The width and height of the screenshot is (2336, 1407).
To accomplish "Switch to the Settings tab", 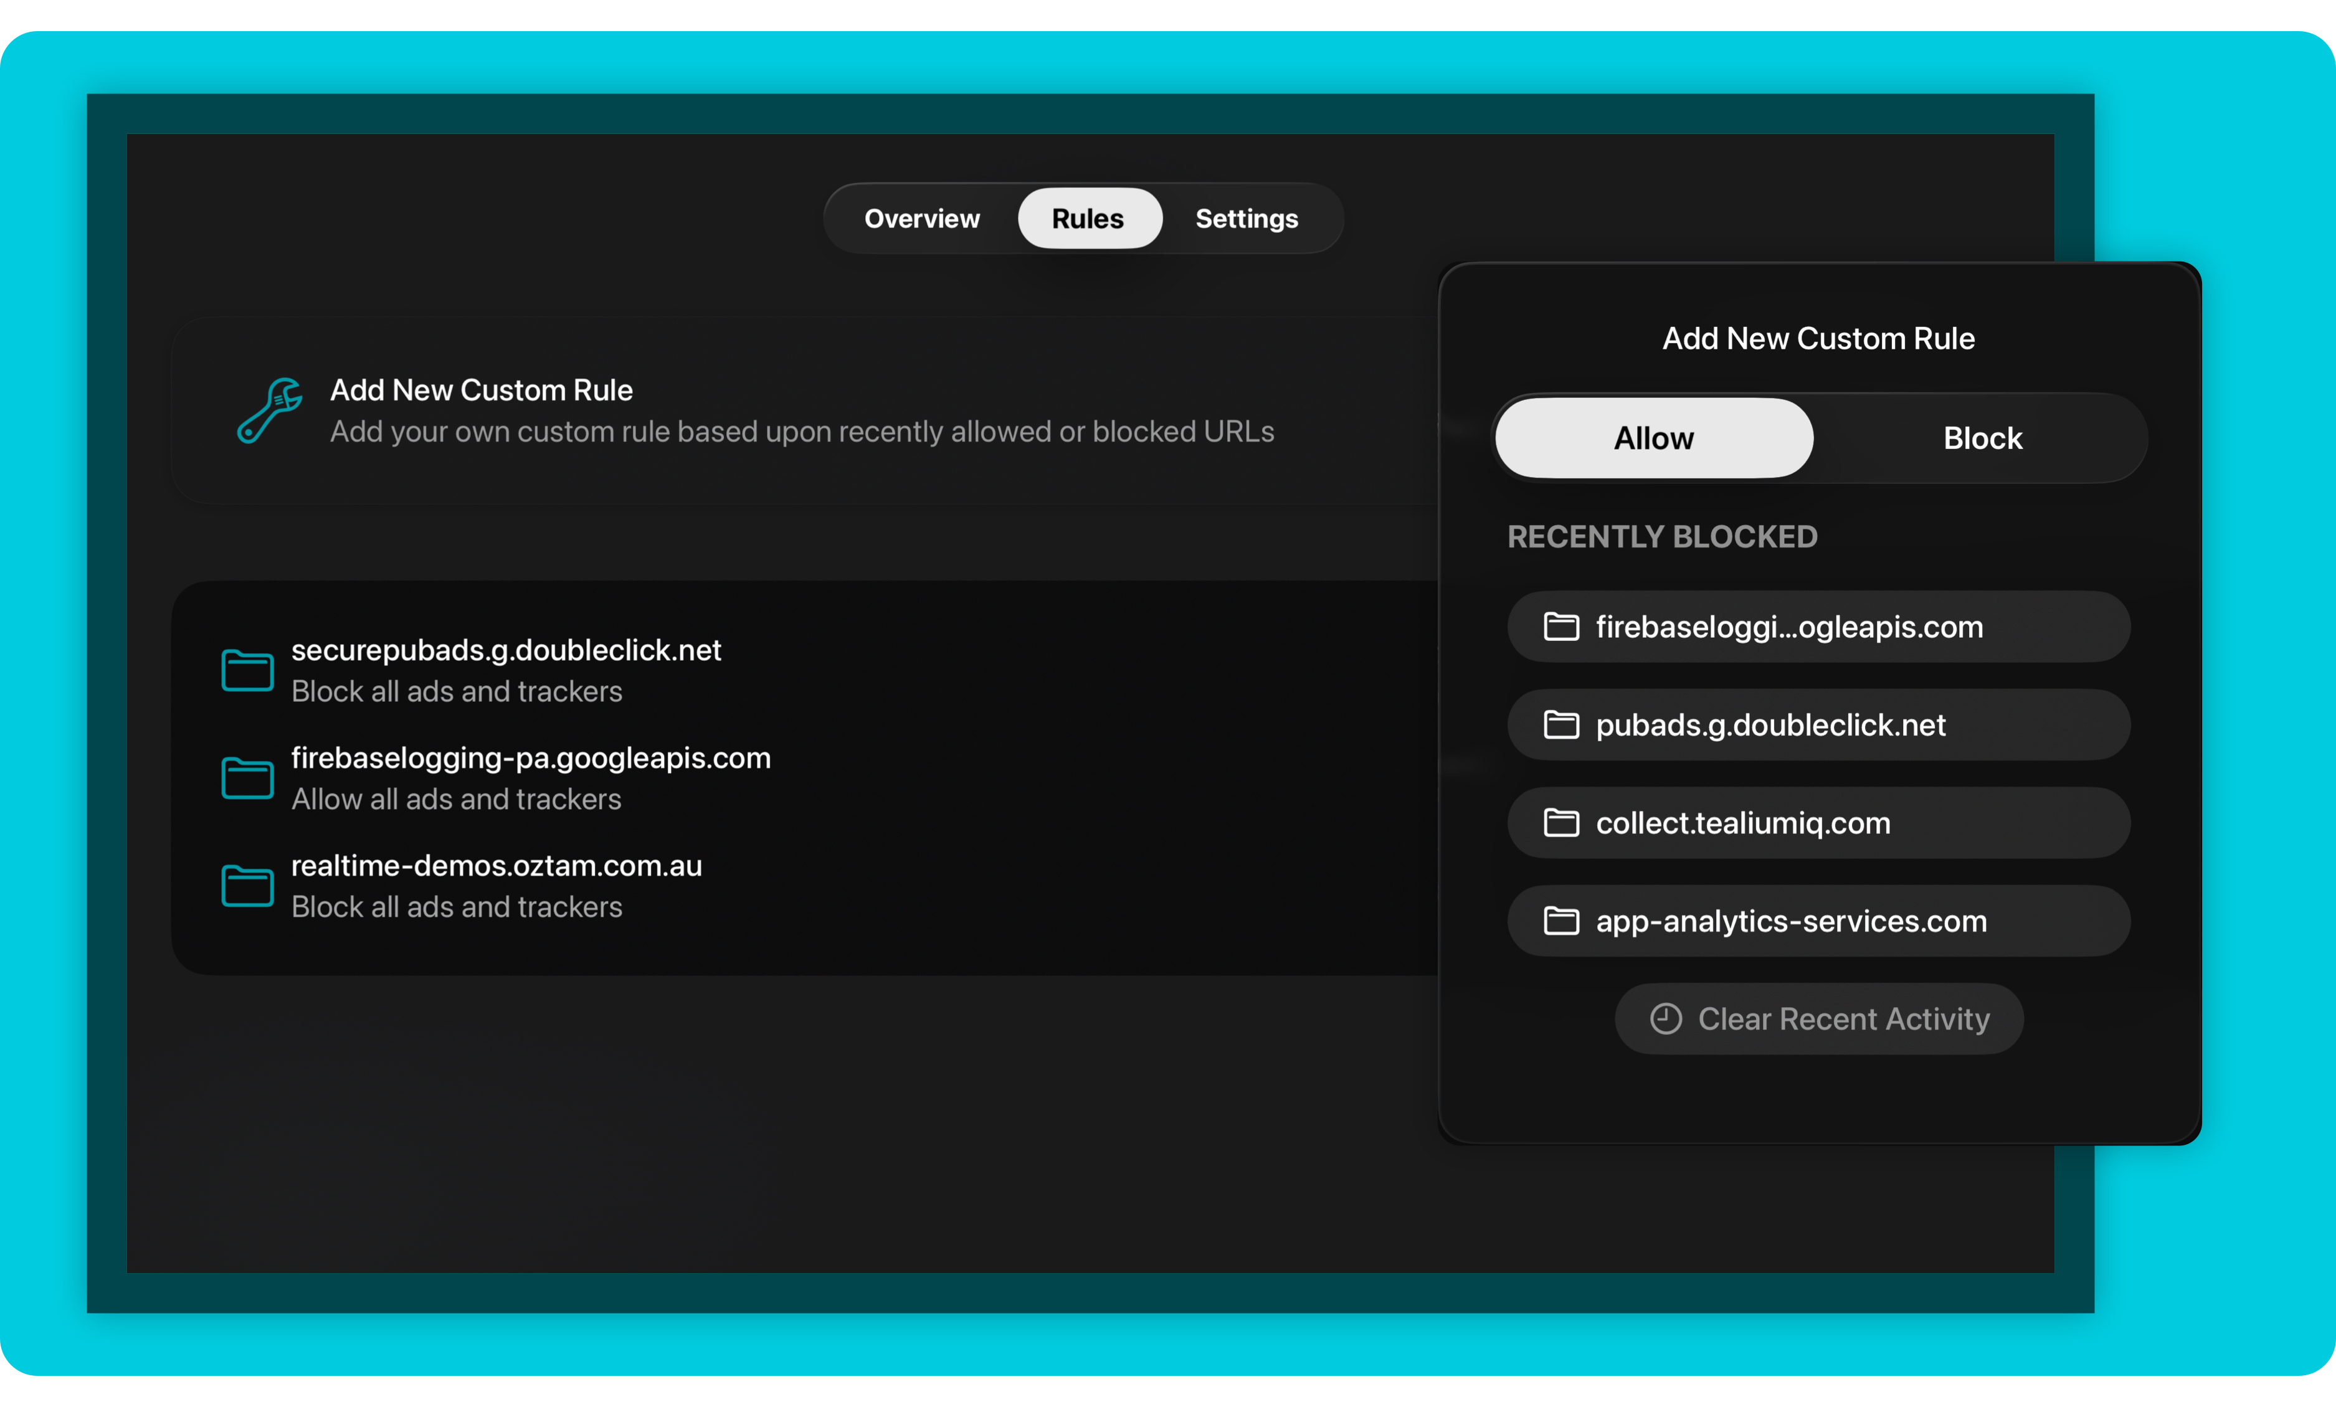I will point(1246,219).
